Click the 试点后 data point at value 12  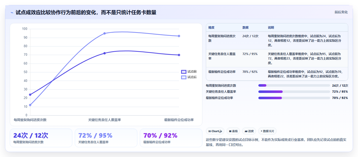[30, 105]
